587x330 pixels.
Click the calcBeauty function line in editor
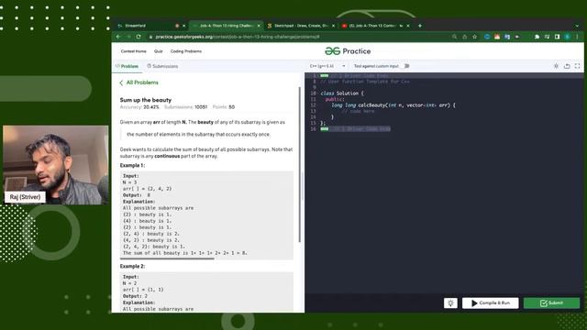click(x=393, y=105)
